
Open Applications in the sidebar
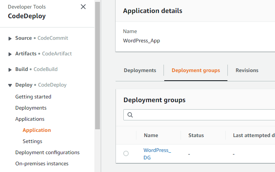tap(30, 119)
